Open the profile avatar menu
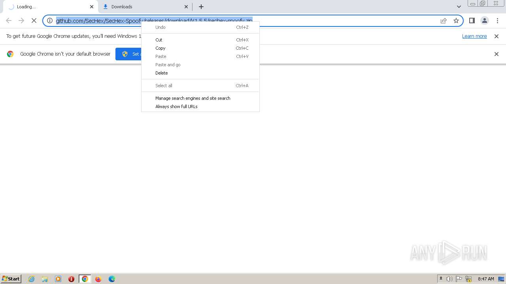The width and height of the screenshot is (506, 284). click(x=484, y=21)
